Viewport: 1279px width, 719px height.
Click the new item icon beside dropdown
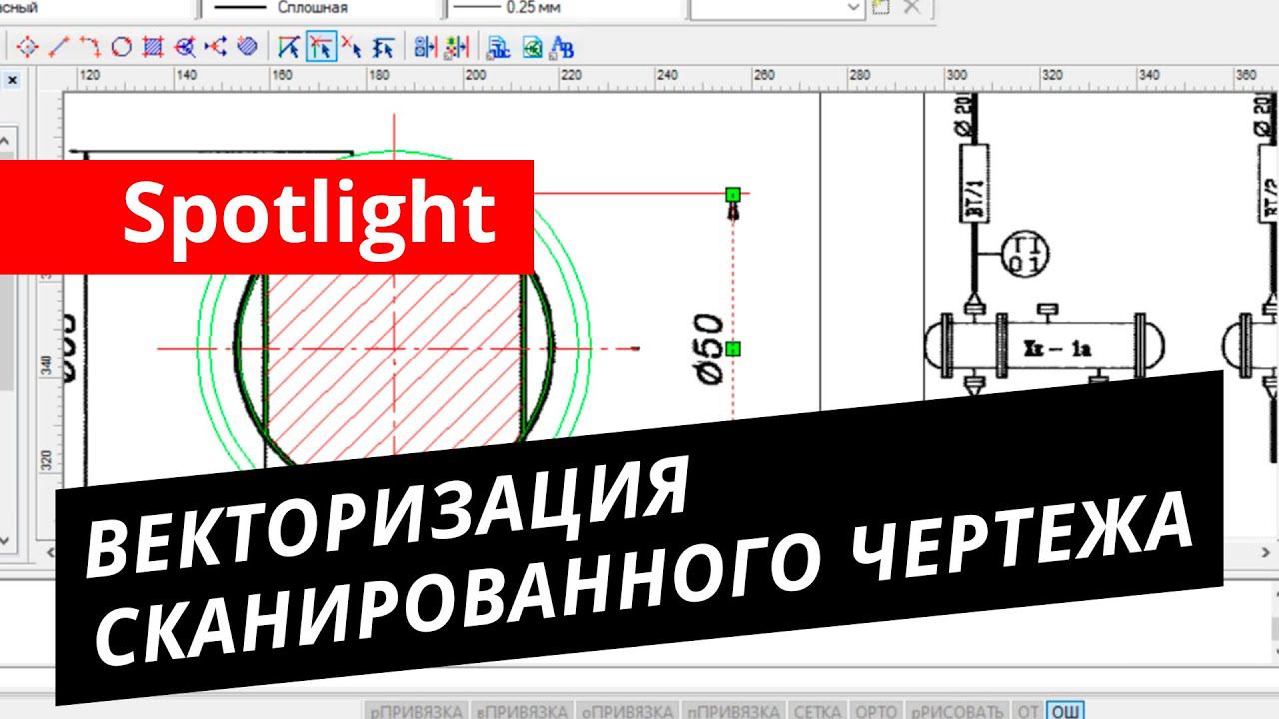880,7
